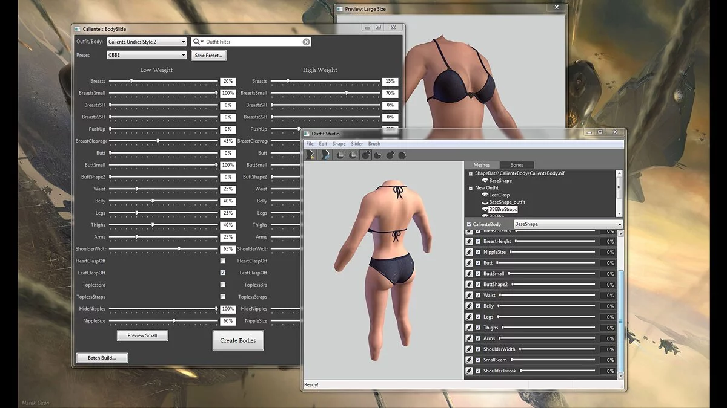Image resolution: width=727 pixels, height=408 pixels.
Task: Select the Move brush icon
Action: pos(390,154)
